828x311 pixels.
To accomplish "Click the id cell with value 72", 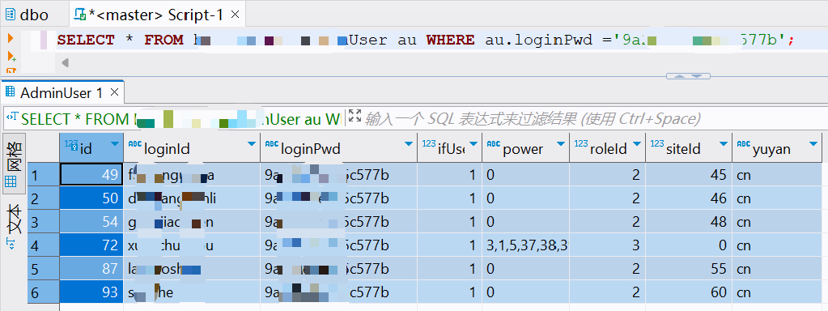I will point(91,245).
